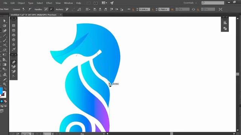Select the Column Graph tool

pyautogui.click(x=5, y=74)
